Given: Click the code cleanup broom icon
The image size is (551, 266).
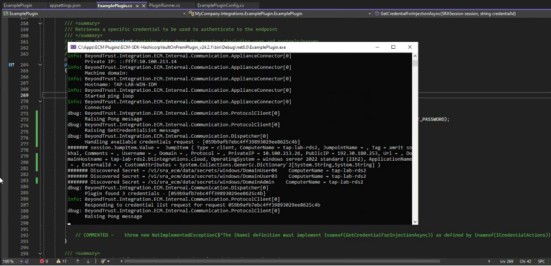Looking at the screenshot, I should 104,261.
